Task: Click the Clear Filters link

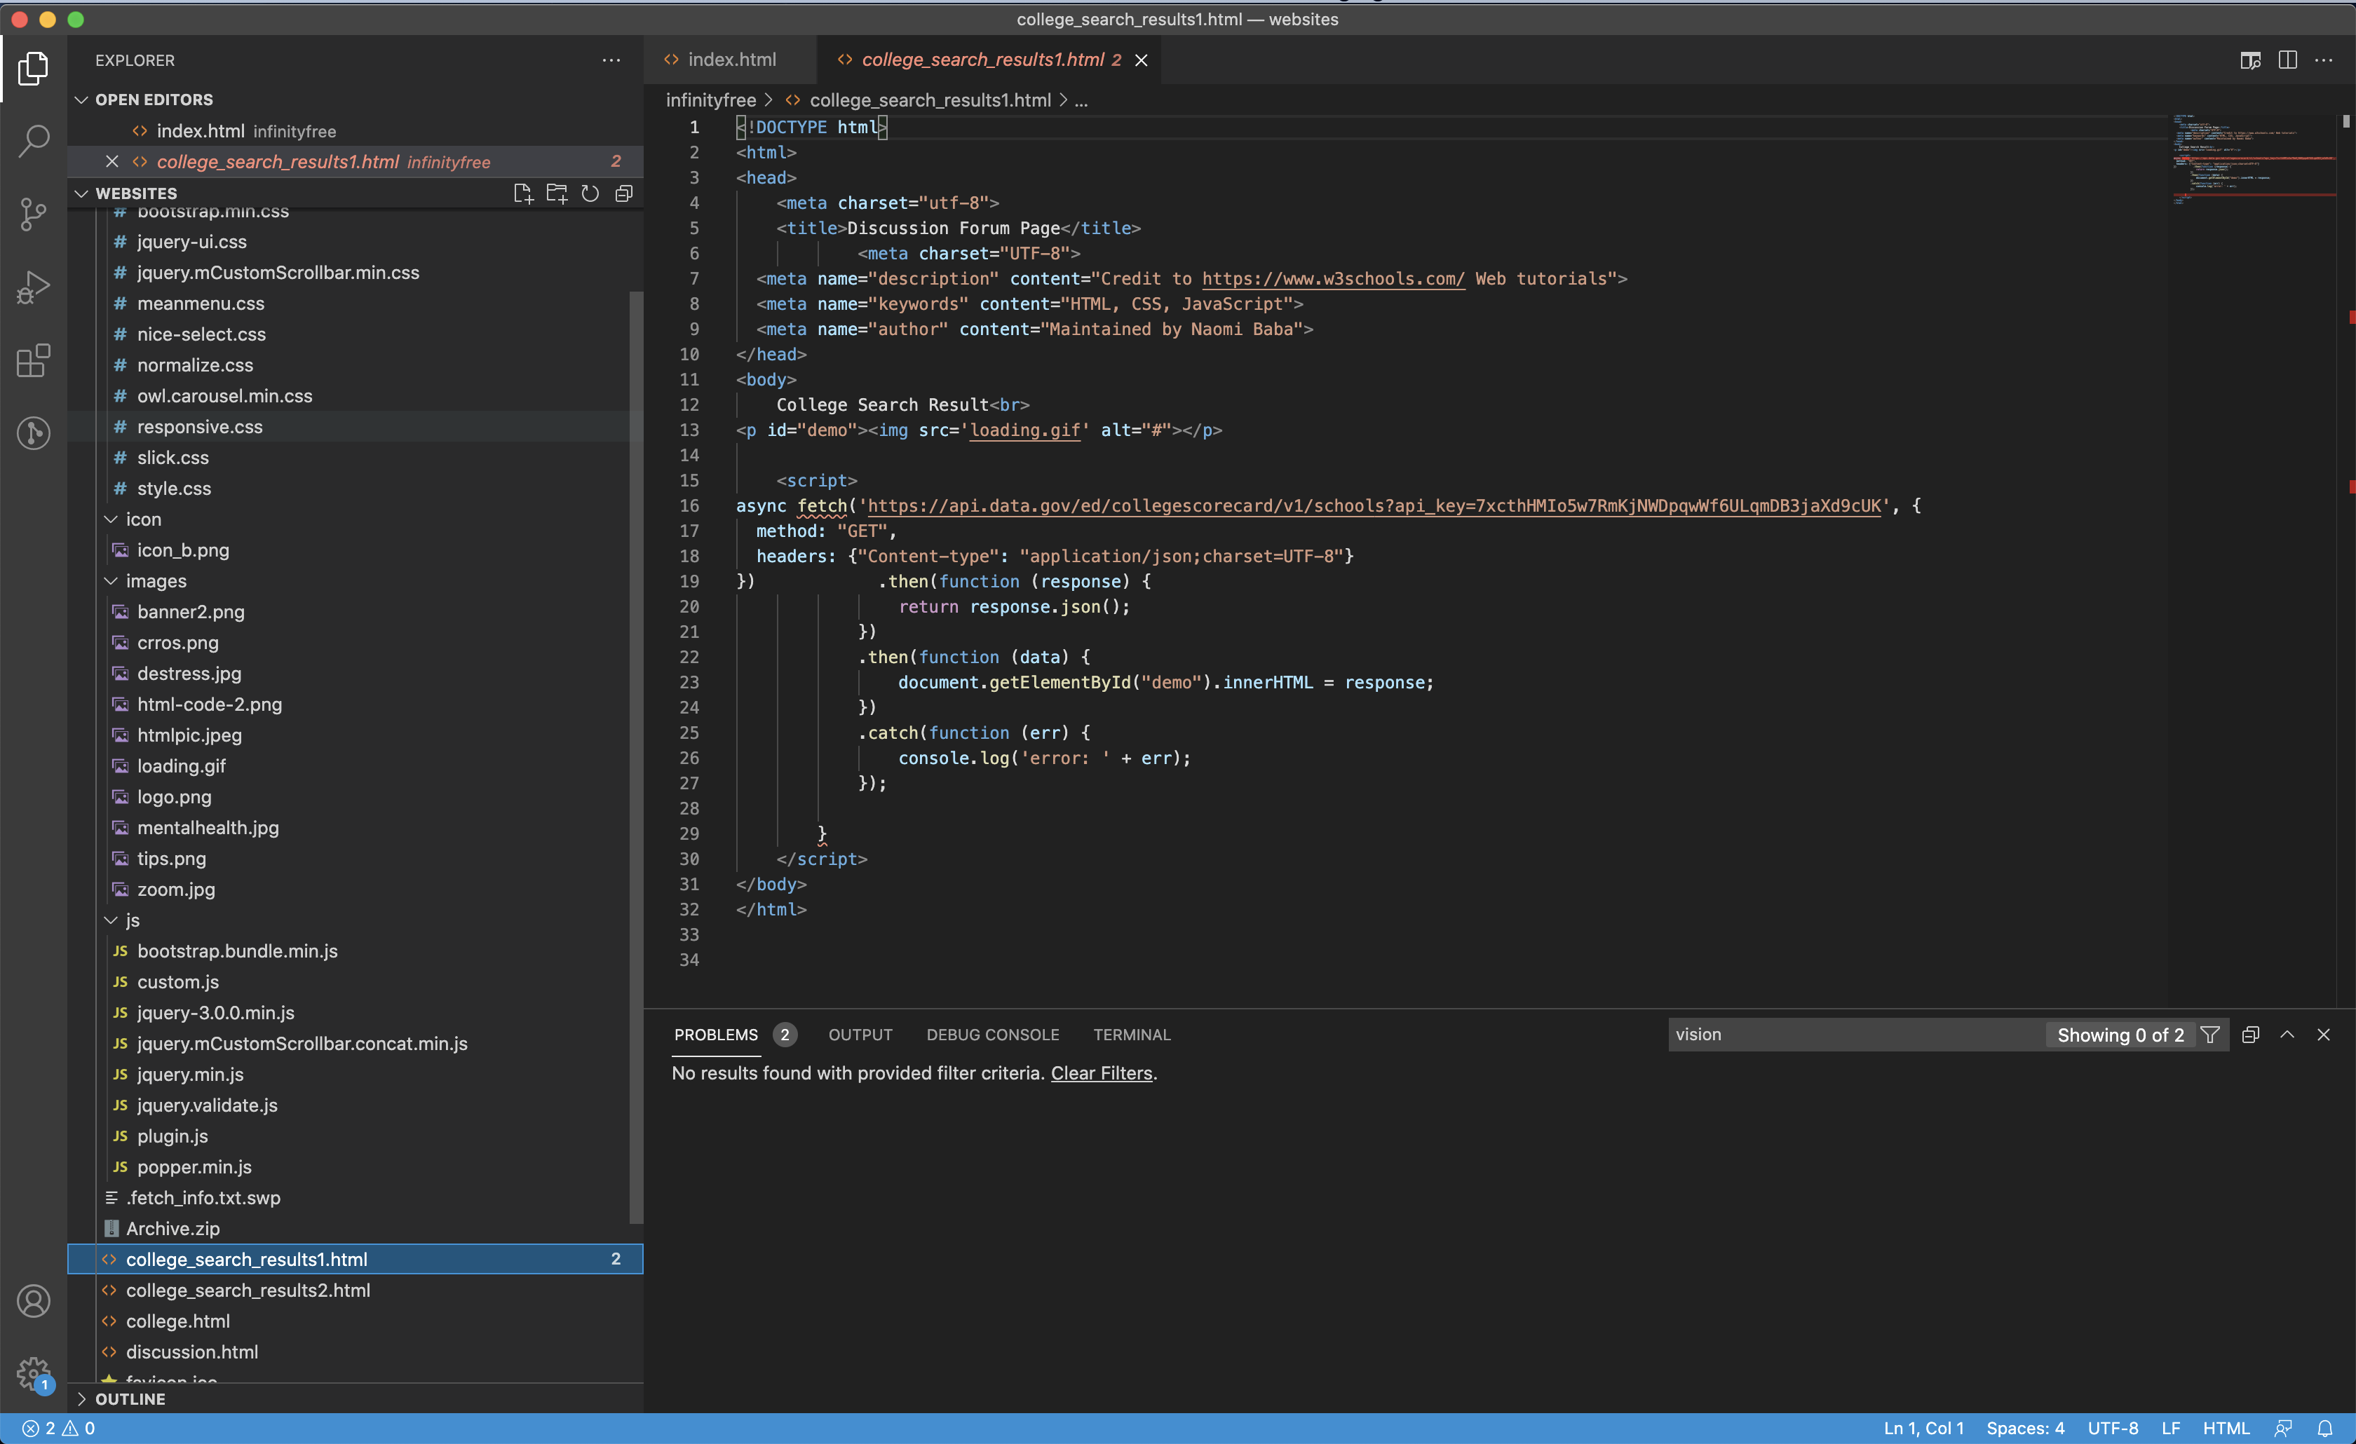Action: click(x=1101, y=1073)
